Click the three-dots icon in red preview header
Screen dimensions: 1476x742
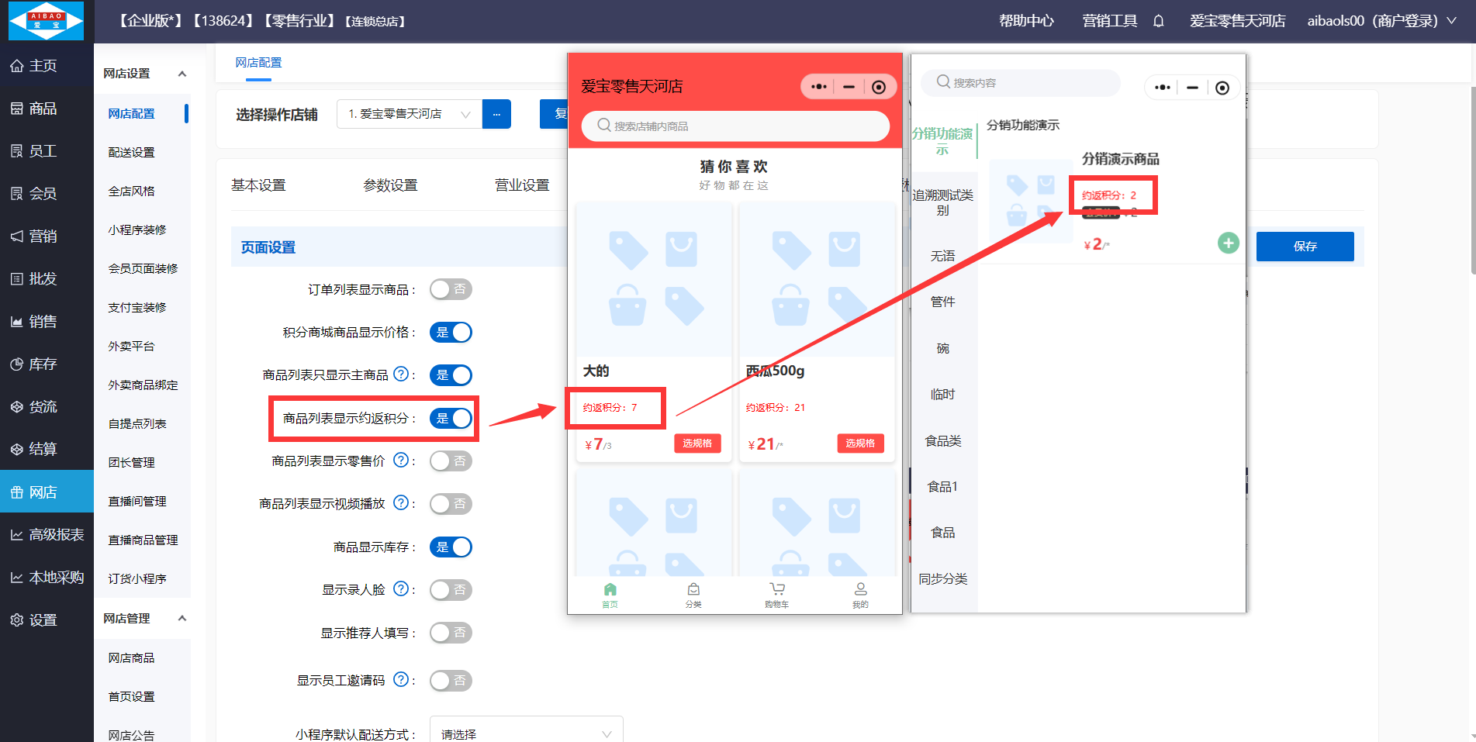[x=819, y=87]
